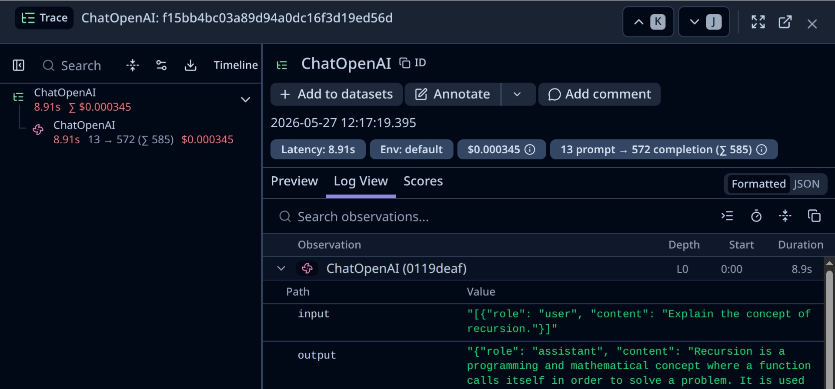Image resolution: width=835 pixels, height=389 pixels.
Task: Click the Duration column header
Action: 801,245
